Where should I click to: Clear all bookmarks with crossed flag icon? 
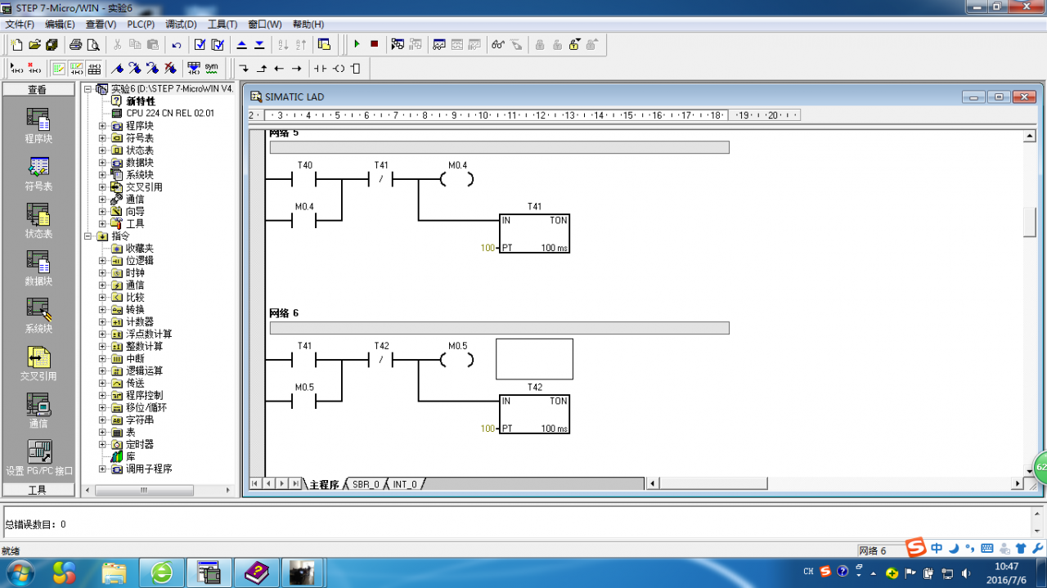pyautogui.click(x=171, y=68)
